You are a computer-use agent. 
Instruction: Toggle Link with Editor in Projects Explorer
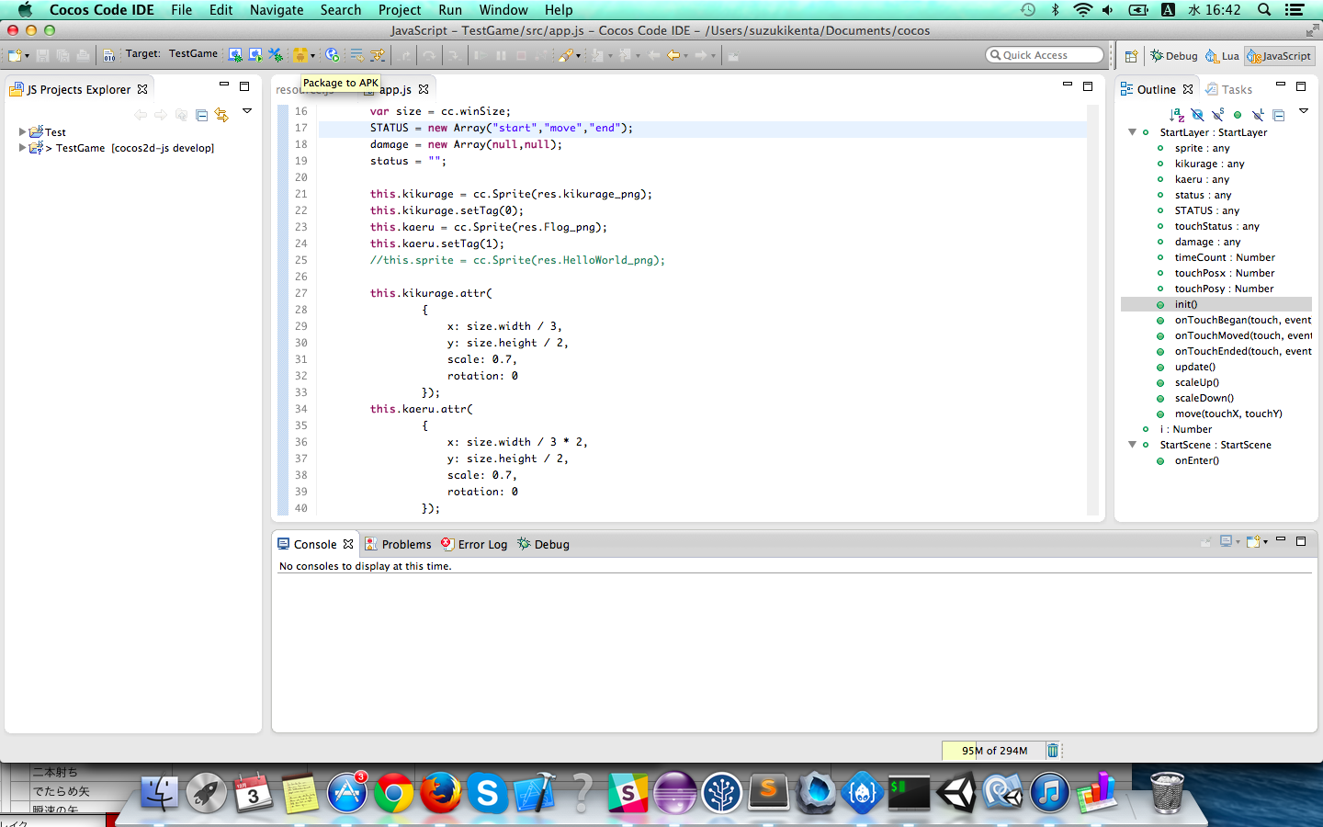[221, 115]
